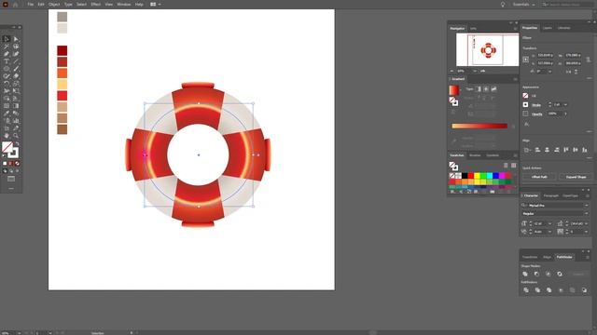Screen dimensions: 597x335
Task: Click the Fill box in the toolbar
Action: (7, 147)
